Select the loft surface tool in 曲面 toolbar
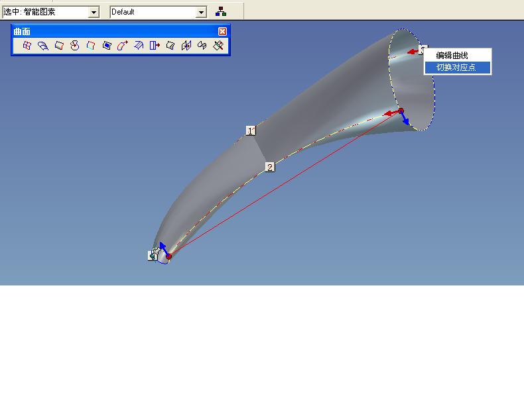Viewport: 524px width, 402px height. coord(42,46)
